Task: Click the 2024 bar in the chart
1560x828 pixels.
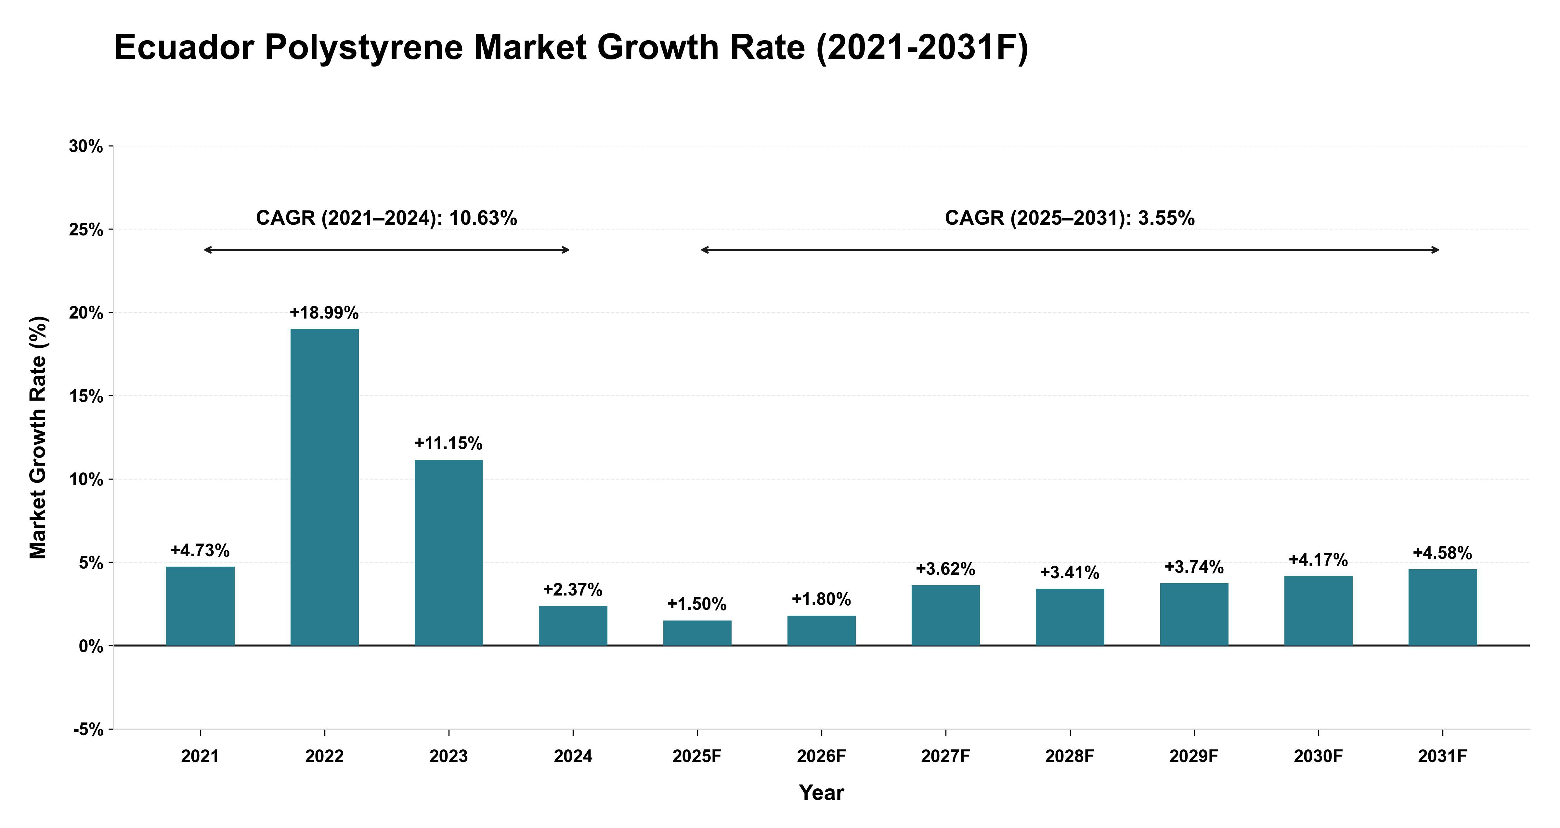Action: [573, 626]
